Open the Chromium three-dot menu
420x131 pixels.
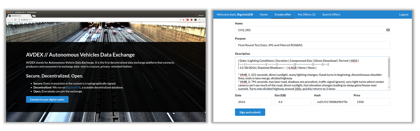click(203, 20)
